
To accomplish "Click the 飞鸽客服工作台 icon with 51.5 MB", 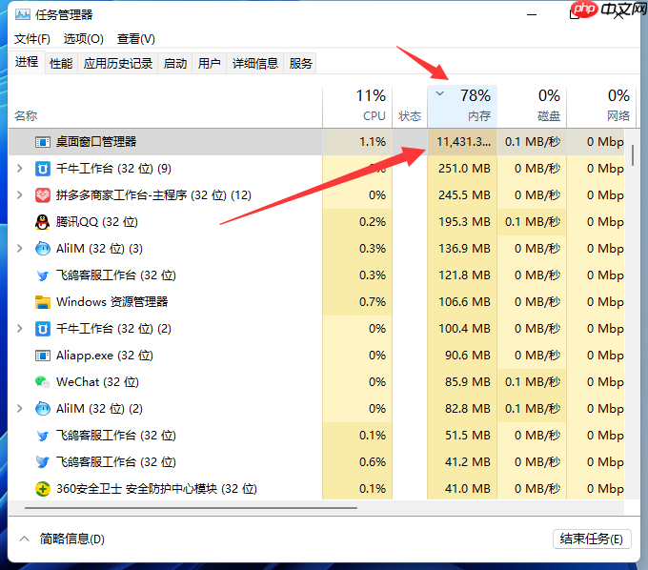I will point(43,436).
